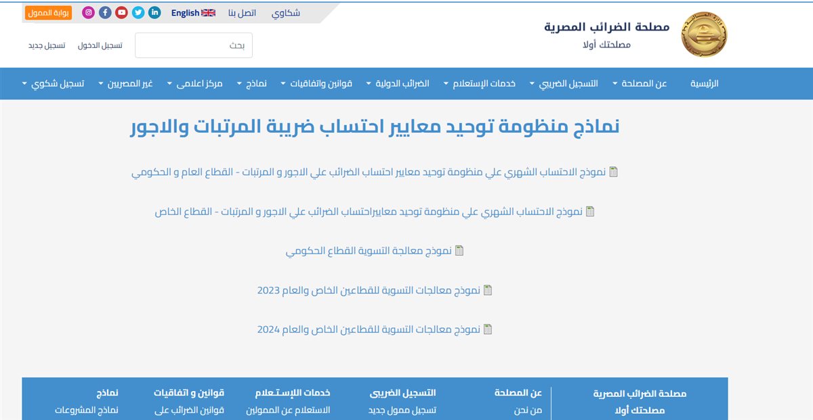Click the Egyptian Tax Authority gold logo

tap(704, 34)
